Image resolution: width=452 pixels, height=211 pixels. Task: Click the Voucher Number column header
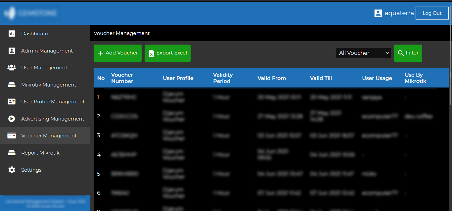122,78
